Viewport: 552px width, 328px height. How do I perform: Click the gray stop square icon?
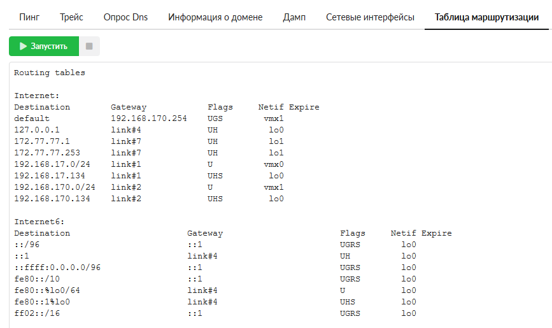(x=89, y=46)
